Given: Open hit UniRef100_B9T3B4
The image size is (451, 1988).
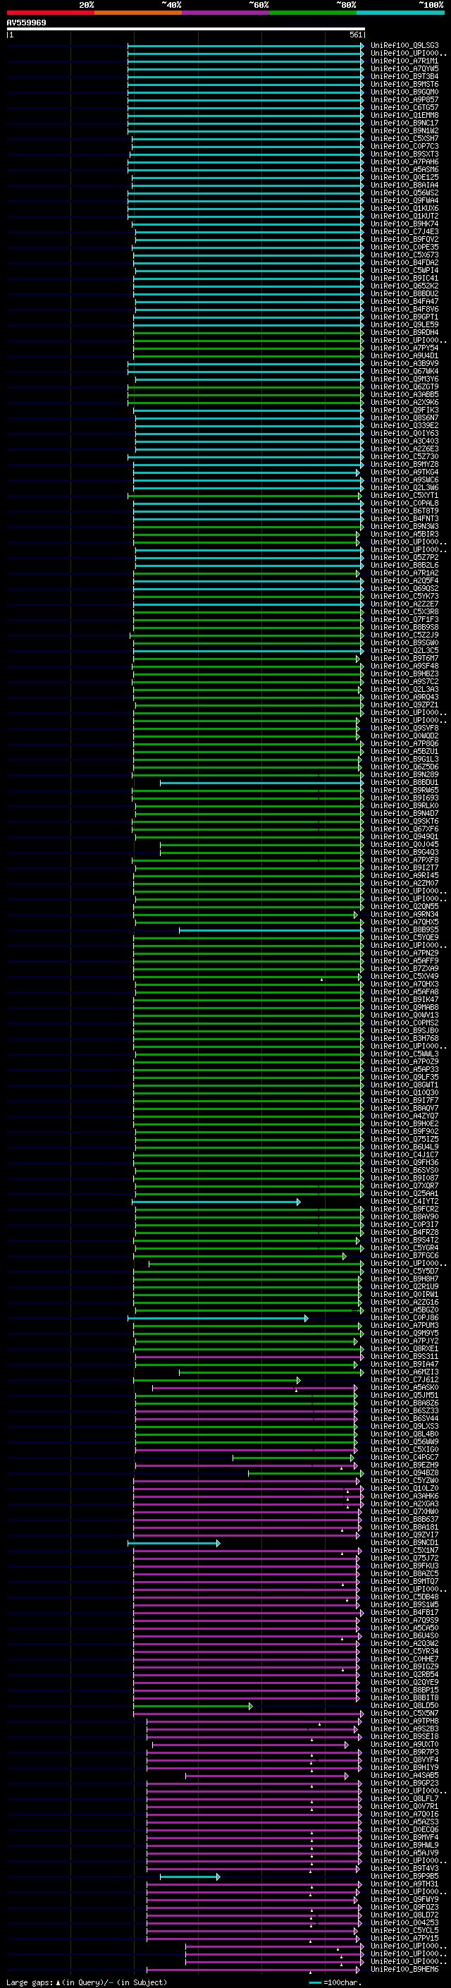Looking at the screenshot, I should [x=404, y=76].
